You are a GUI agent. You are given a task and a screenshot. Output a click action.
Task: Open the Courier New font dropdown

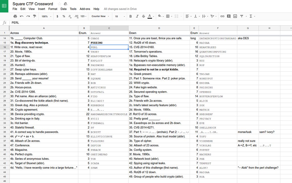click(100, 16)
